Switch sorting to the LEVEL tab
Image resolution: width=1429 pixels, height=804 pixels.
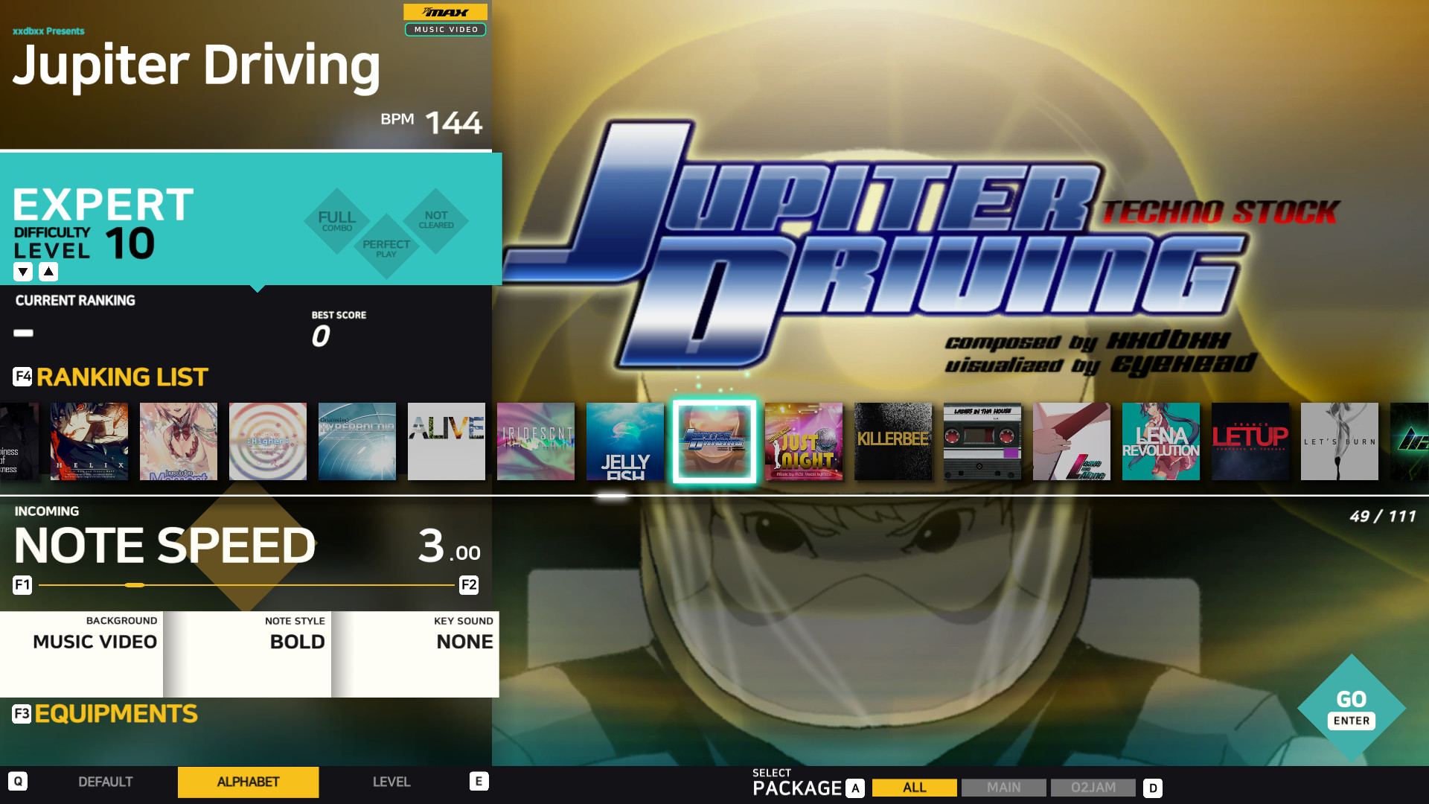pos(391,782)
